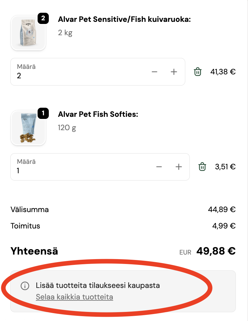Delete Fish Softies using trash icon
The image size is (248, 321).
202,167
